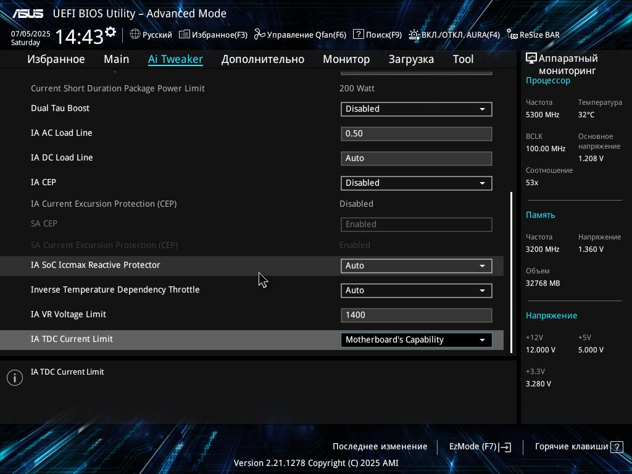Select the IA TDC Current Limit row label

(72, 339)
